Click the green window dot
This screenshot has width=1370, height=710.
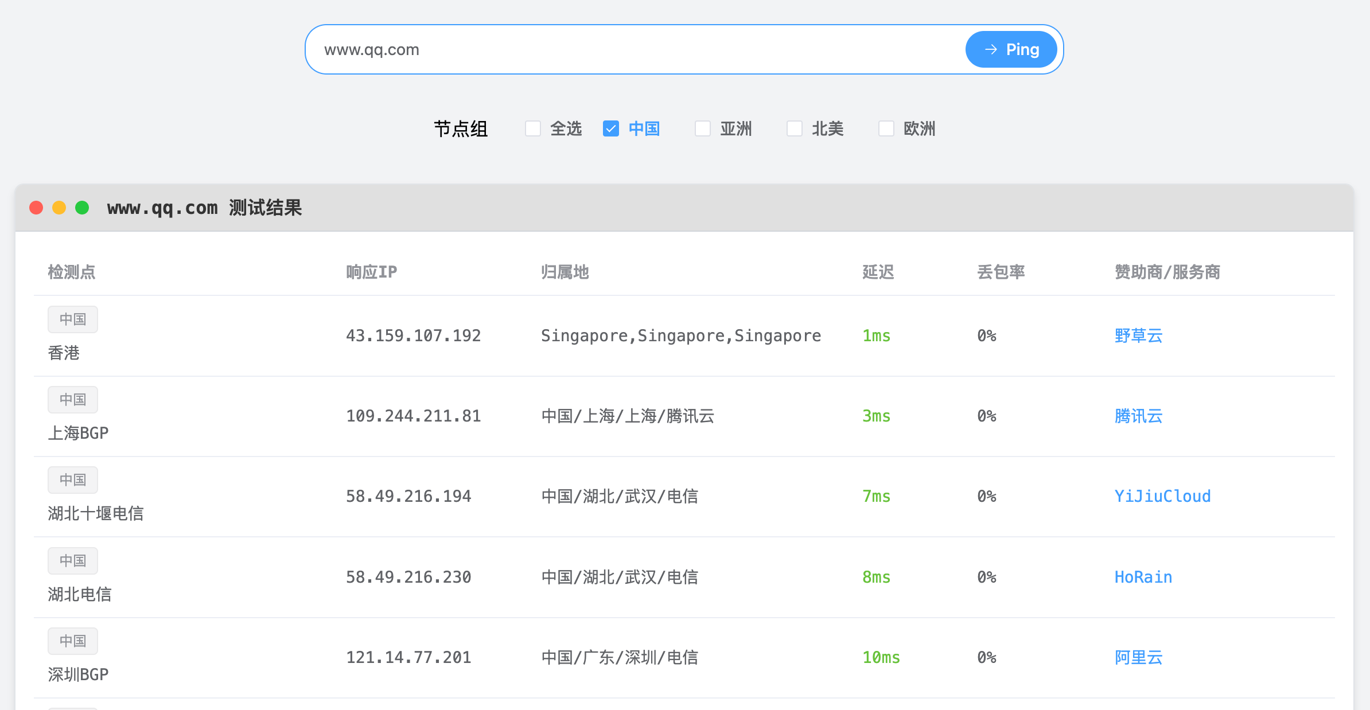(x=82, y=208)
